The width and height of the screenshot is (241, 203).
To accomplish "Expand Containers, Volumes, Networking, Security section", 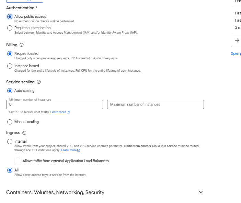I will pos(201,192).
